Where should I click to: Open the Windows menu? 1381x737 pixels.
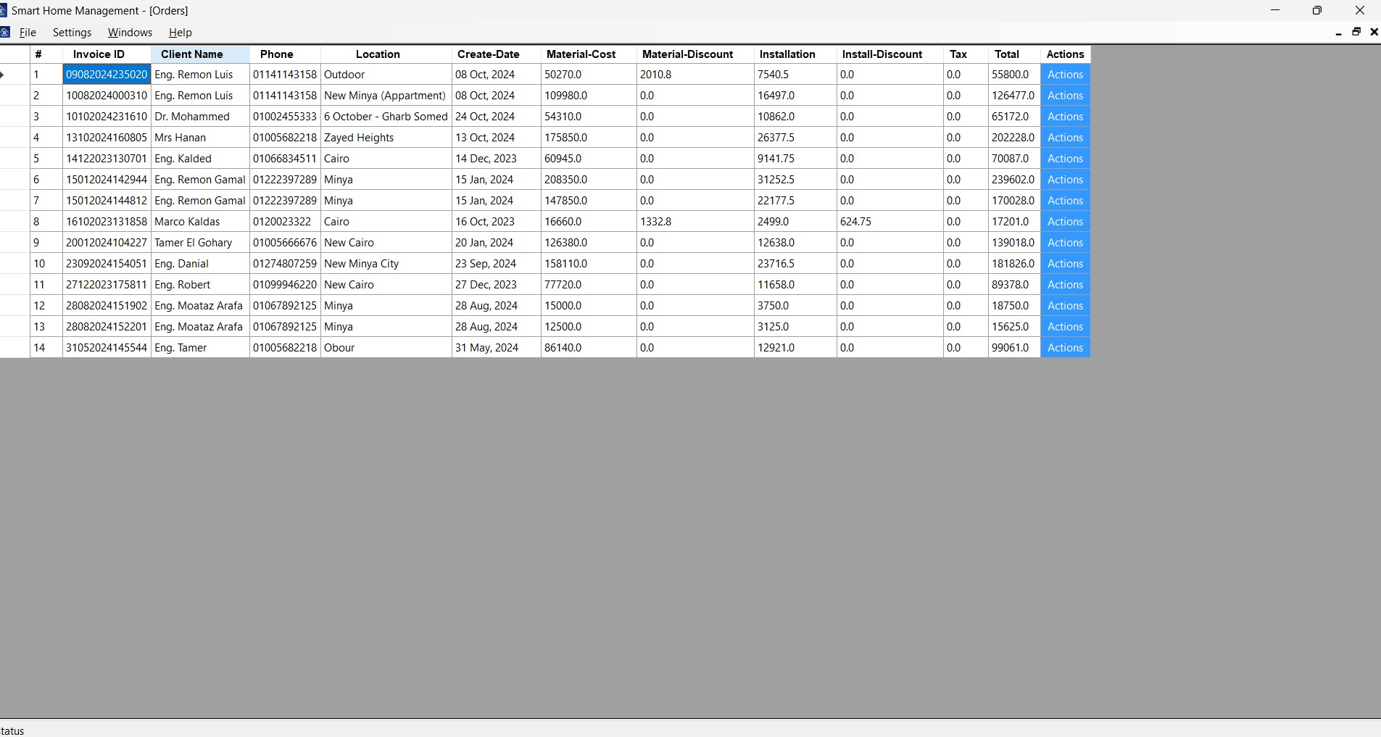tap(130, 33)
